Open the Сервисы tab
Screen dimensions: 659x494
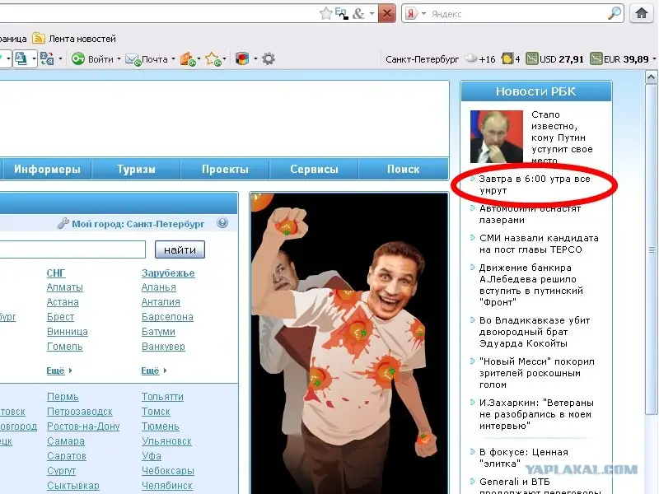(314, 170)
